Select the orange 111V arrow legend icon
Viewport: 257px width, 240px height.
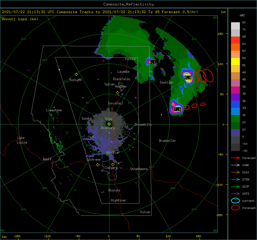coord(235,172)
